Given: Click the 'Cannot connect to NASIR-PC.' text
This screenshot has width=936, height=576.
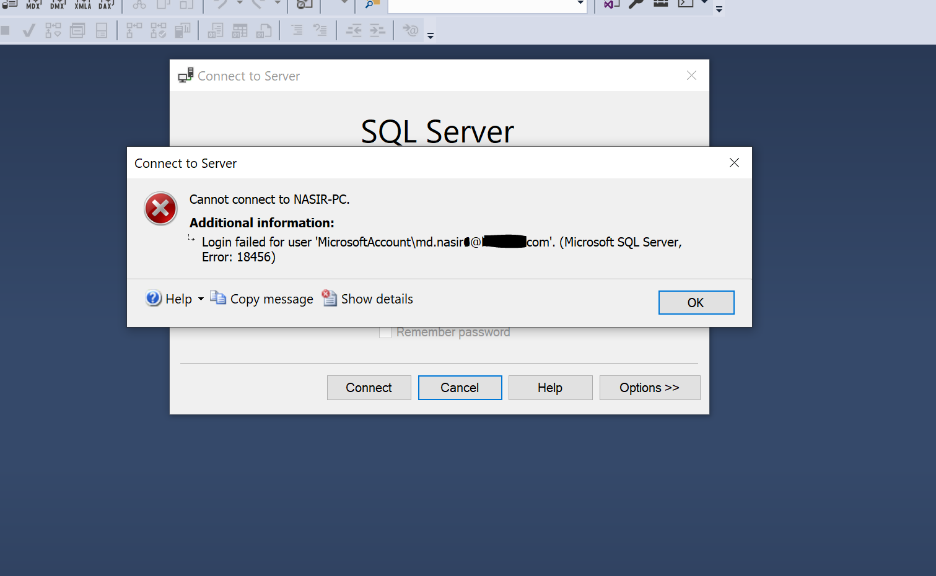Looking at the screenshot, I should pos(269,199).
